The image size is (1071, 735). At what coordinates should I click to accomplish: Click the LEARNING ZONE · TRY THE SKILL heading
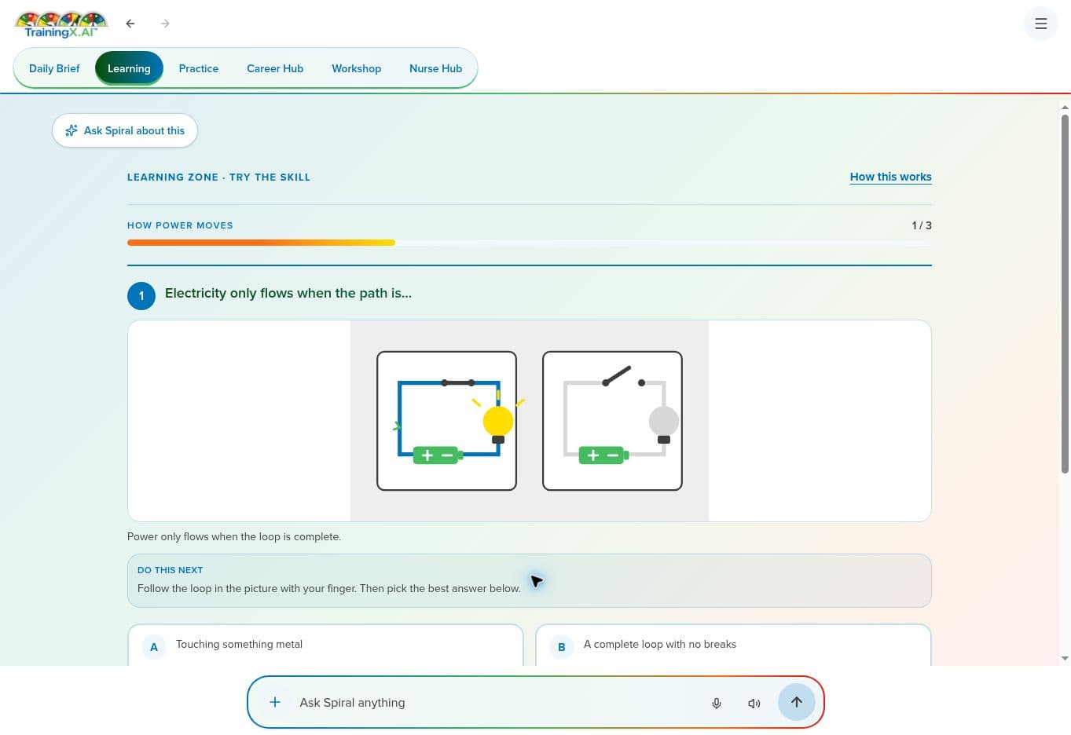tap(218, 177)
